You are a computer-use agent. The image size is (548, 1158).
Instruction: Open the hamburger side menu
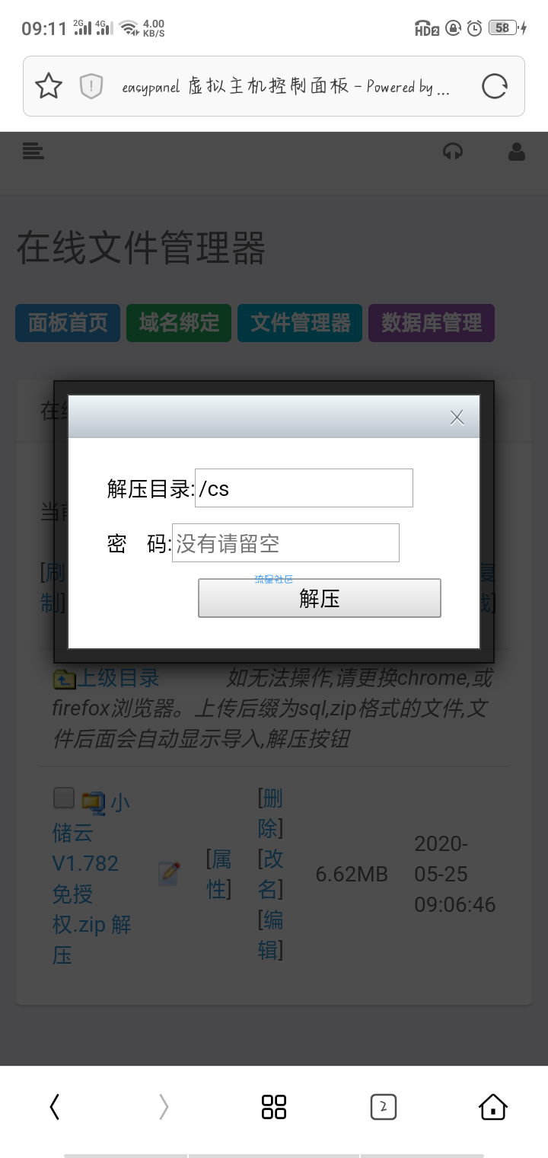[x=33, y=151]
